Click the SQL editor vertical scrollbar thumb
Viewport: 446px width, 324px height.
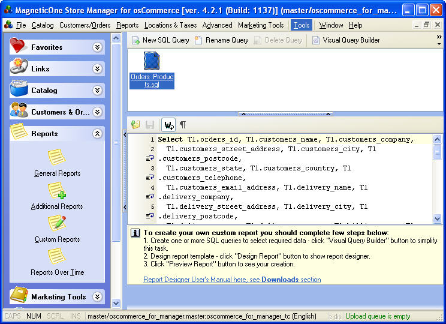[x=437, y=152]
